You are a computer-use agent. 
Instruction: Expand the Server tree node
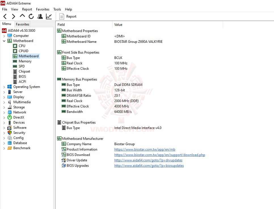coord(4,92)
